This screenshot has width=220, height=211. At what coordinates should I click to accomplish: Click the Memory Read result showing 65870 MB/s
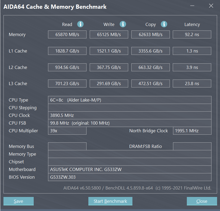[x=67, y=34]
